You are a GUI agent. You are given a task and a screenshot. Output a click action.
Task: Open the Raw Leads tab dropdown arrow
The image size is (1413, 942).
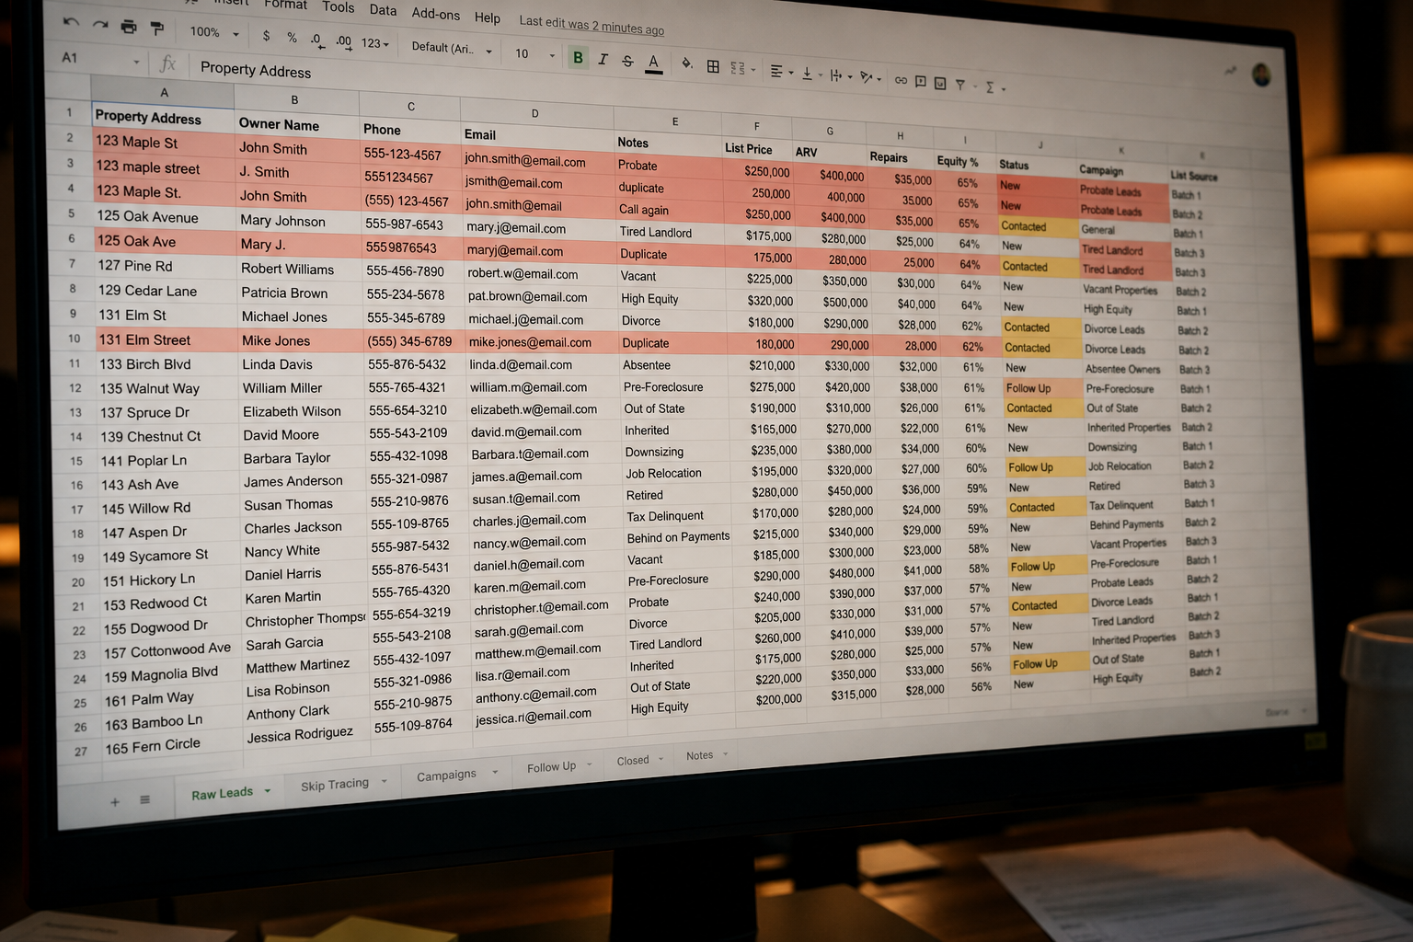coord(268,790)
